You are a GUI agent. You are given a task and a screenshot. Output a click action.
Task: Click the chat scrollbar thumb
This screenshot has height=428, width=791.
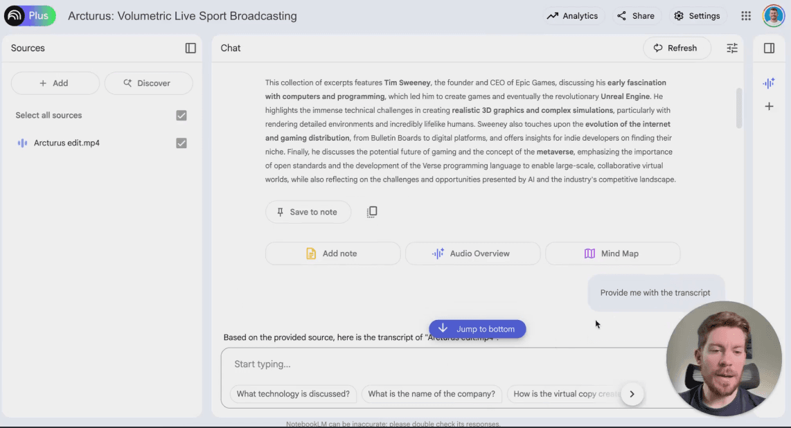(739, 109)
